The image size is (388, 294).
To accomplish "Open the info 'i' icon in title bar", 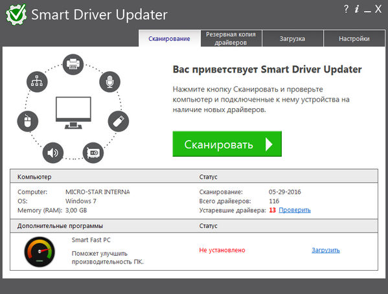I will point(356,10).
